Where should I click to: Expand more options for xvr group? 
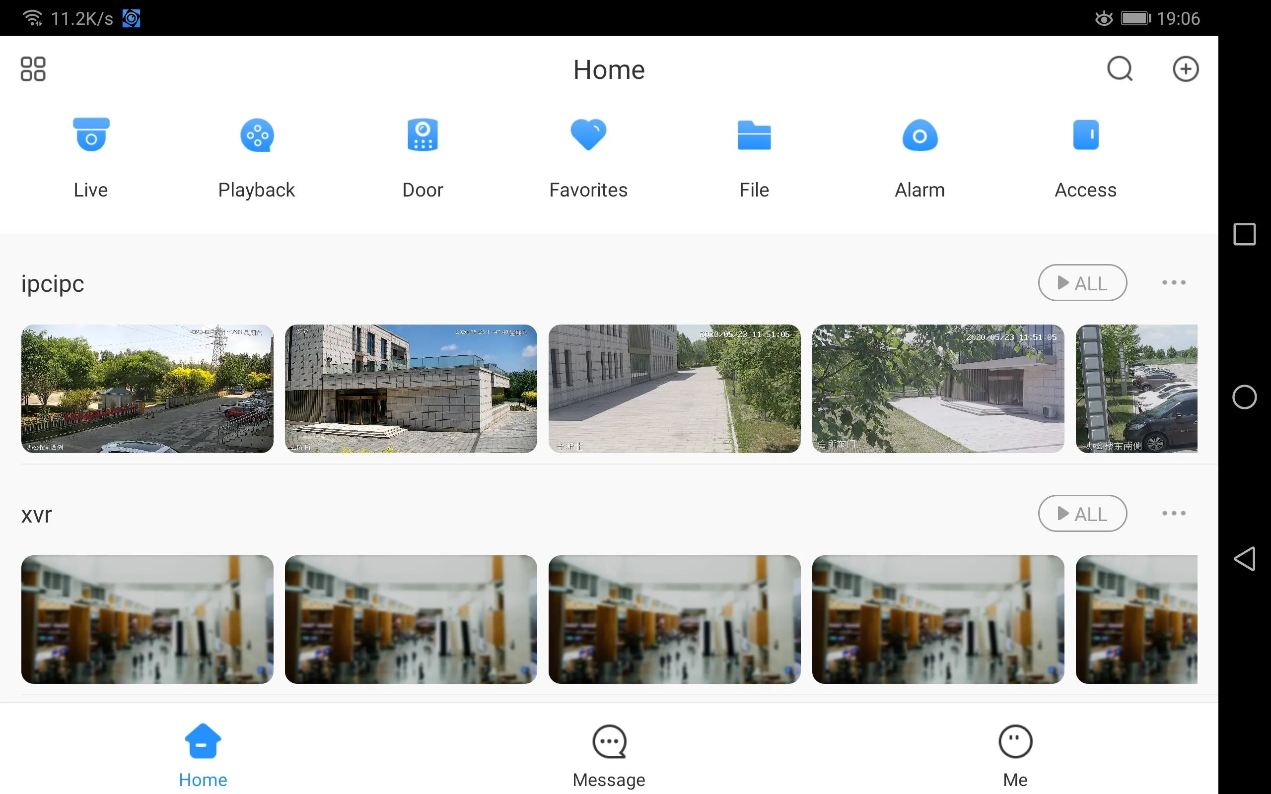coord(1174,513)
